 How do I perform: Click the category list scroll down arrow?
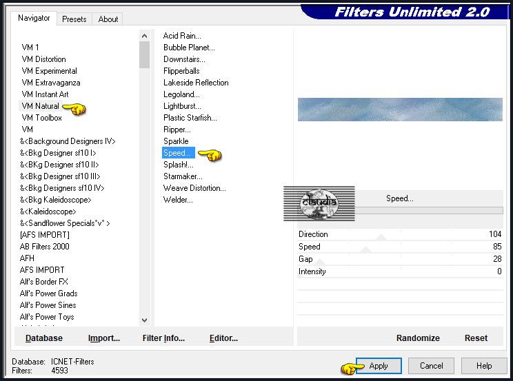[x=144, y=320]
